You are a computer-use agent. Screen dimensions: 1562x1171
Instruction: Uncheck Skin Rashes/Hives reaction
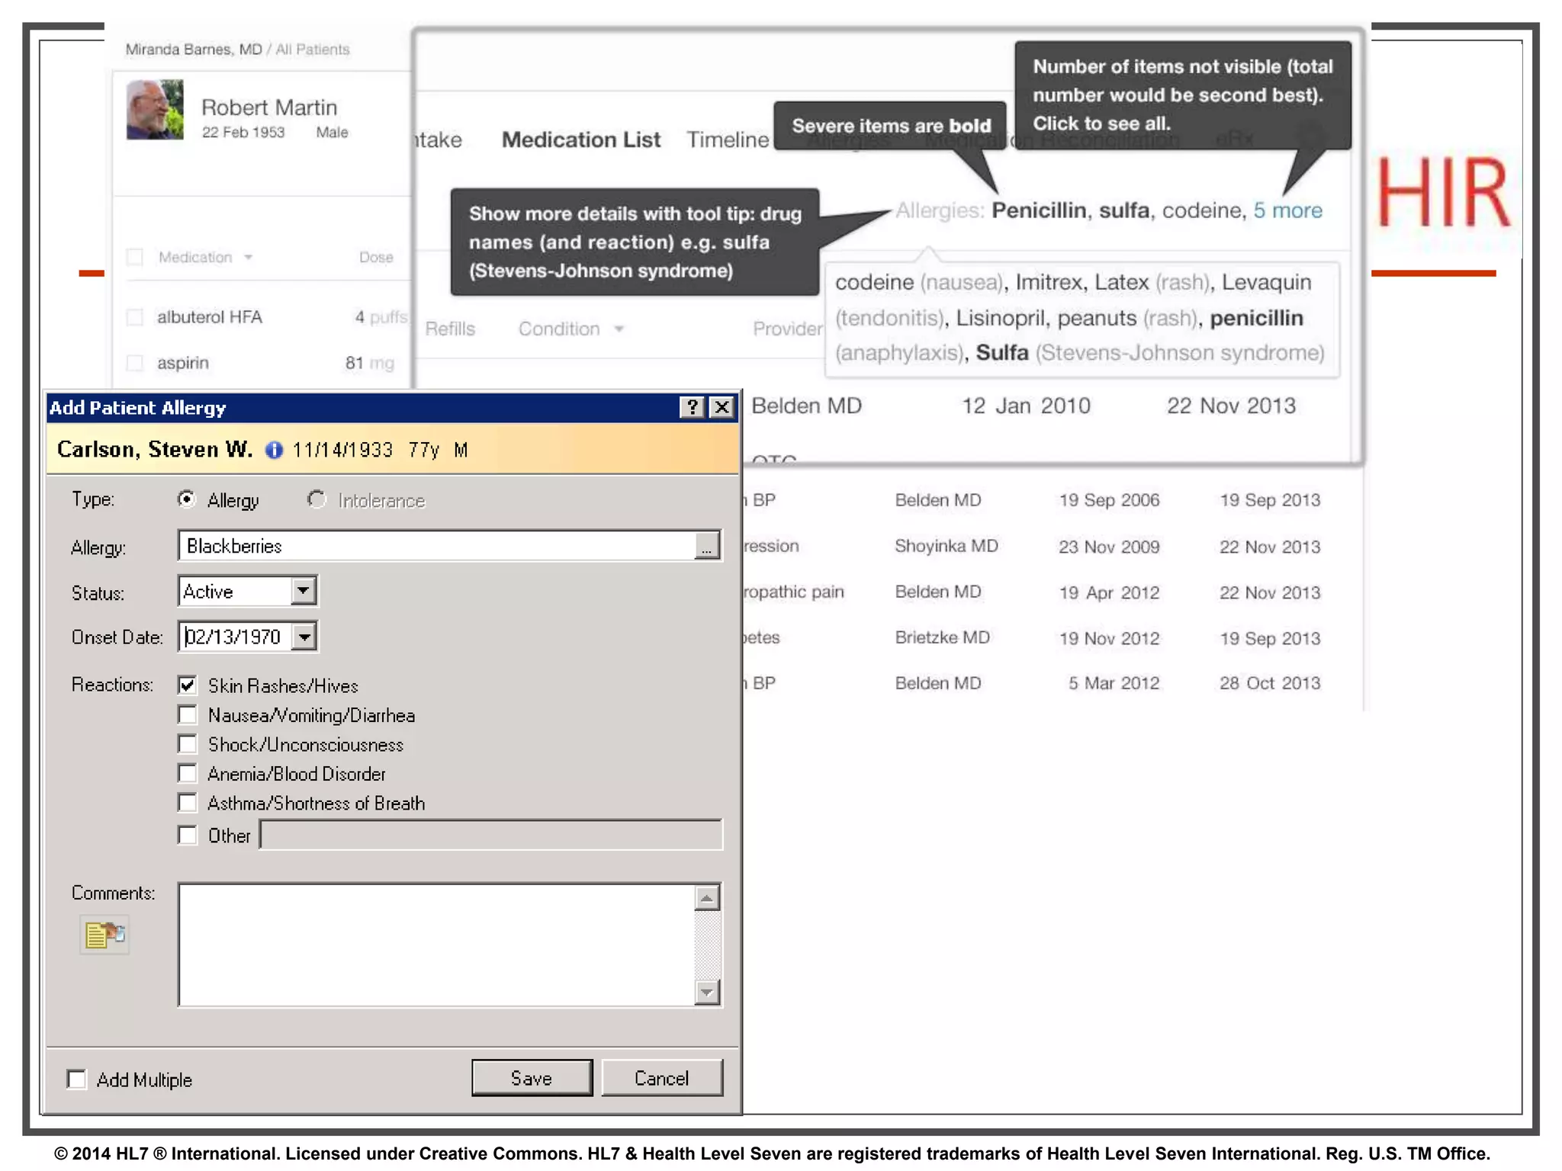coord(188,685)
